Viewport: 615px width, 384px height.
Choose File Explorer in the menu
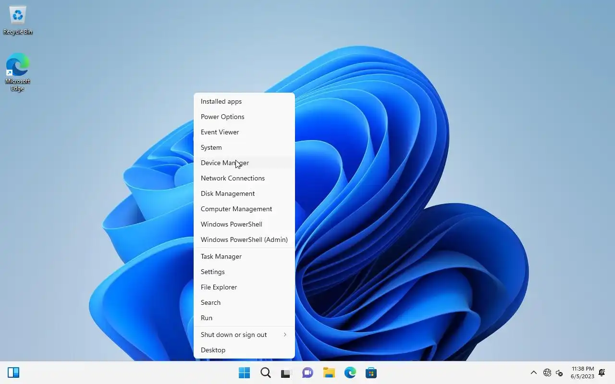(244, 287)
